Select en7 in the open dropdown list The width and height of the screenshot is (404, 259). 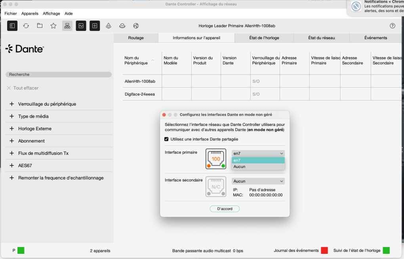pos(258,160)
